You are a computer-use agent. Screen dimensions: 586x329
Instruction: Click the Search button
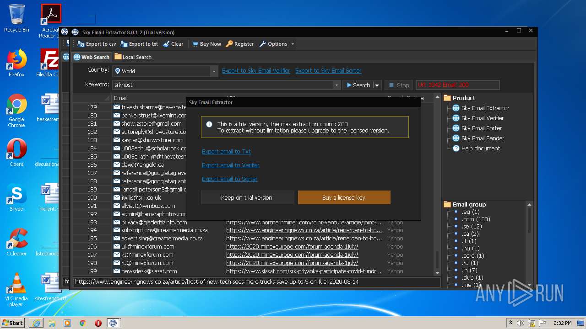click(x=358, y=85)
